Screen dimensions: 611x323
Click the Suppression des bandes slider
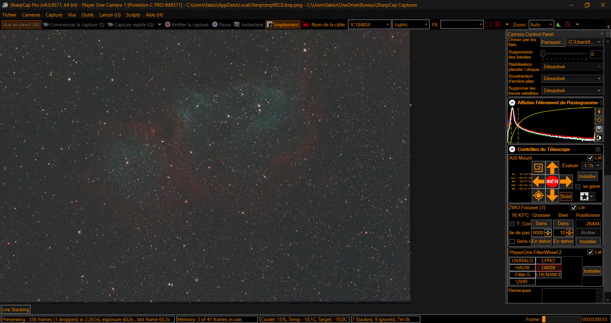565,54
